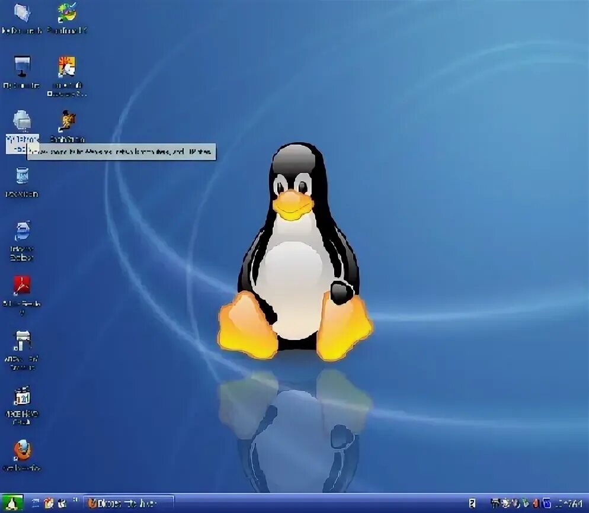Expand the quick launch overflow chevron
Screen dimensions: 589x513
click(75, 500)
